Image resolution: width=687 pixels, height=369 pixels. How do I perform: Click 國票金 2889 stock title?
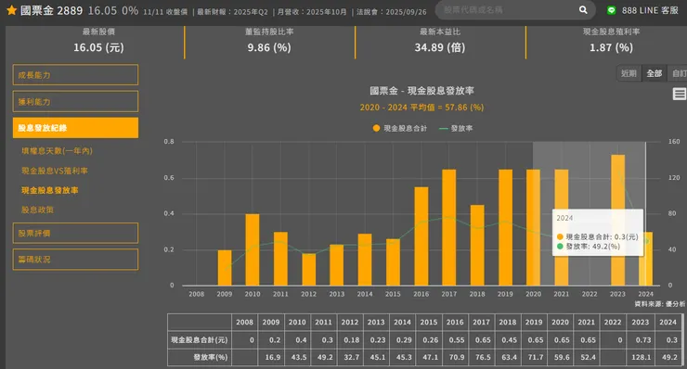click(x=51, y=10)
